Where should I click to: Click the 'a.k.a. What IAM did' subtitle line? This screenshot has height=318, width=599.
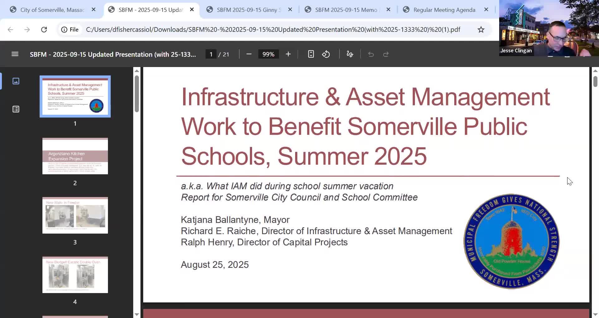tap(287, 186)
